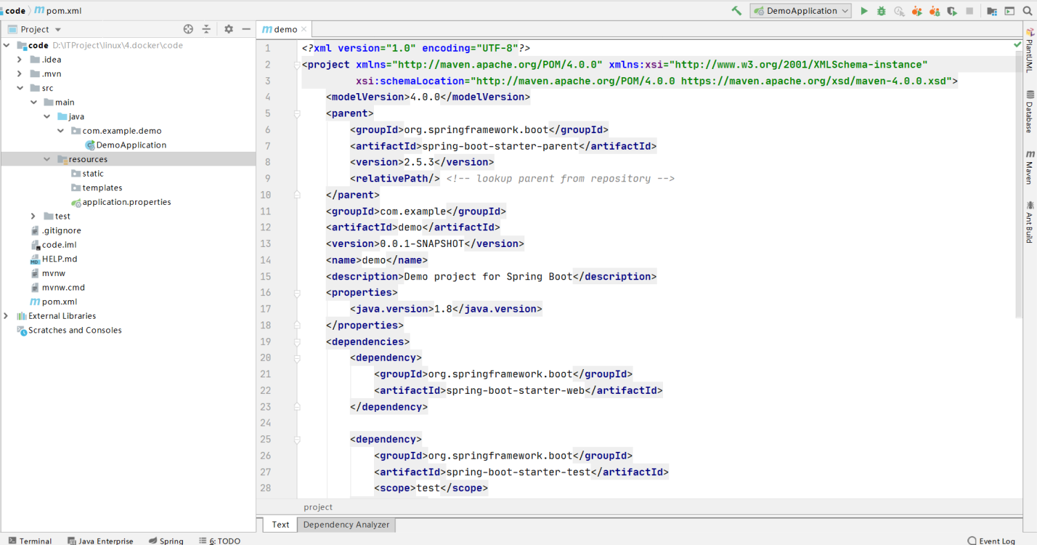Open the Event Log
This screenshot has height=545, width=1037.
[991, 541]
